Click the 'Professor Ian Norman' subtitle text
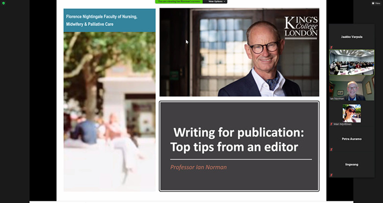 click(198, 167)
